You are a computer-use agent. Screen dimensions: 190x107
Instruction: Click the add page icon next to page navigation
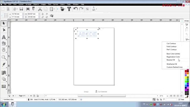tap(34, 96)
